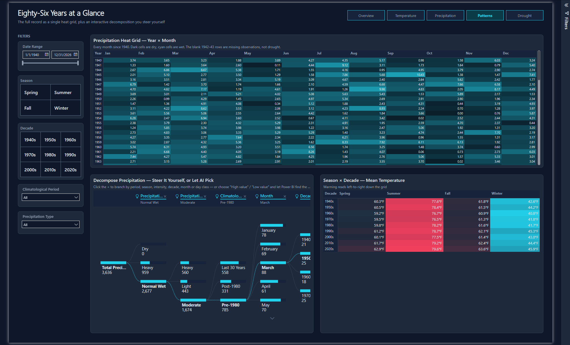Click the lightbulb beside the Normal Wet level header
570x345 pixels.
137,196
